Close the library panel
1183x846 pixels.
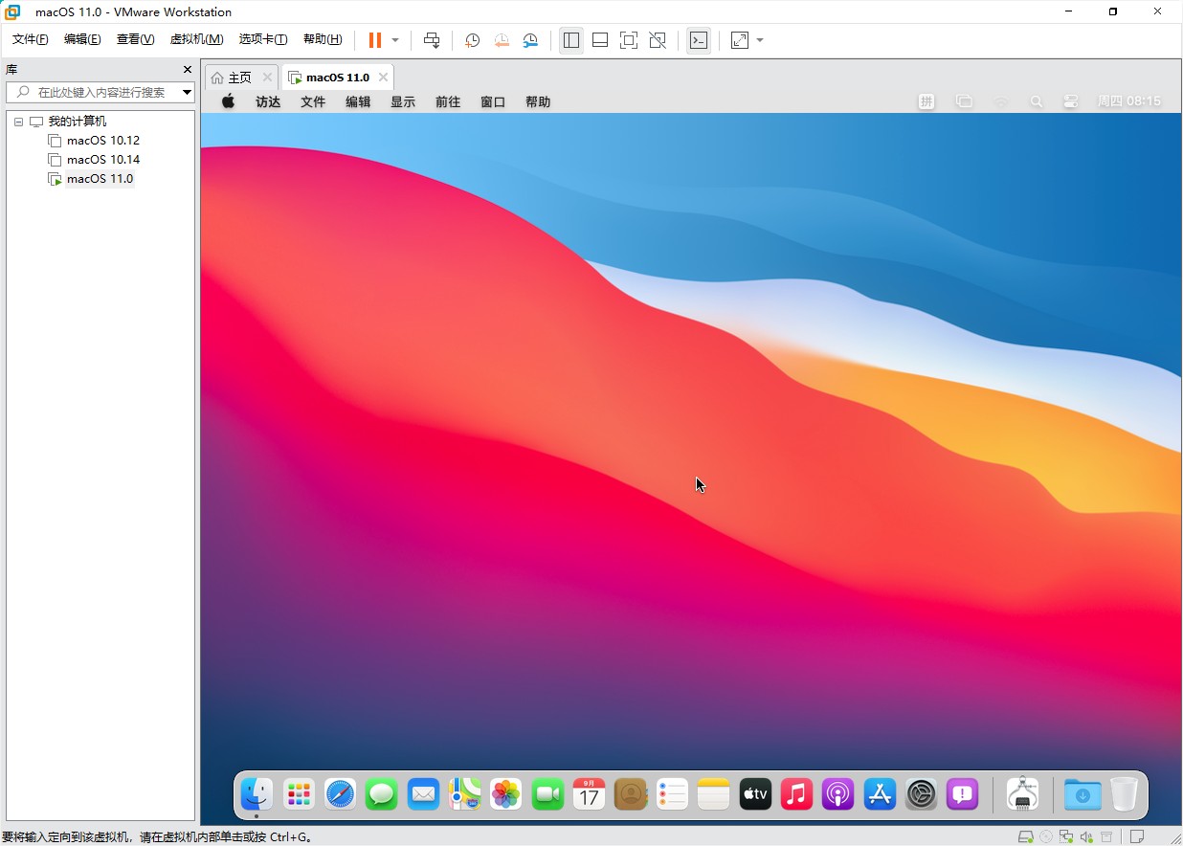[187, 69]
